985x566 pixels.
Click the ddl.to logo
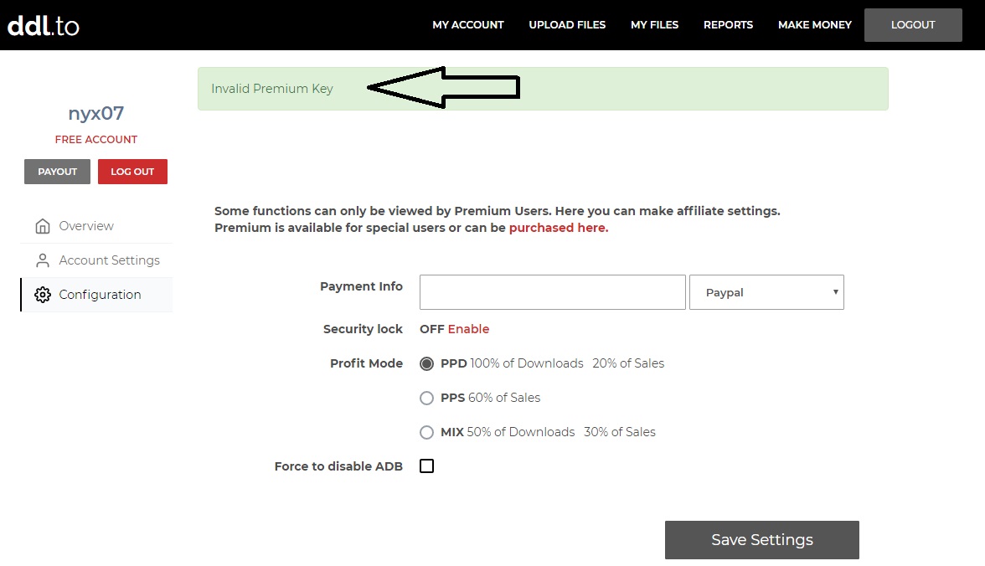point(44,25)
